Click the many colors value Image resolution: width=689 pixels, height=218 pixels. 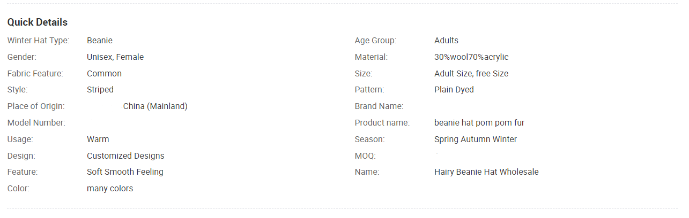tap(110, 189)
